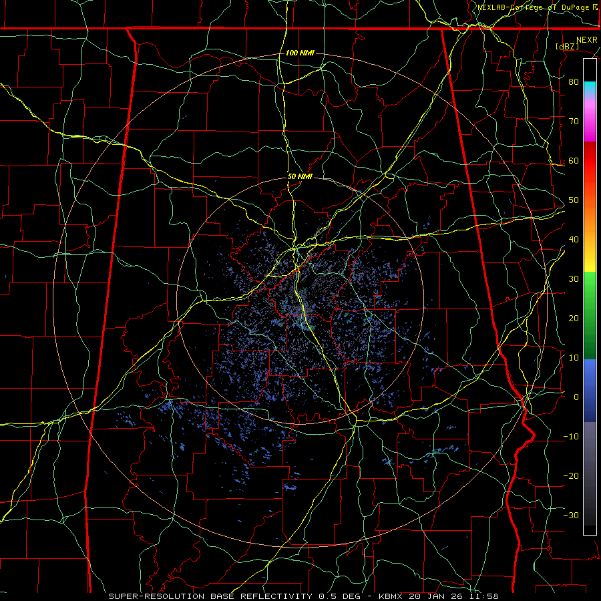Click the -10 dBZ scale label
The width and height of the screenshot is (601, 601).
[x=571, y=436]
